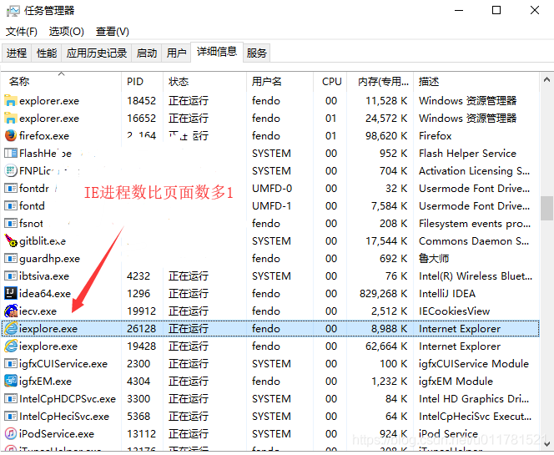This screenshot has height=455, width=554.
Task: Switch to the 性能 tab
Action: 46,53
